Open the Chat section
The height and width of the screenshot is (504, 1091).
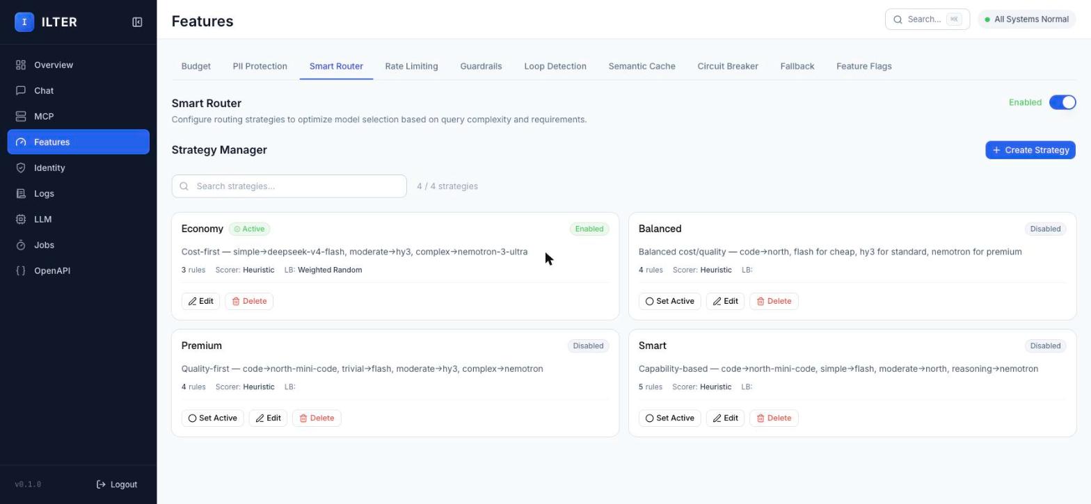coord(78,90)
